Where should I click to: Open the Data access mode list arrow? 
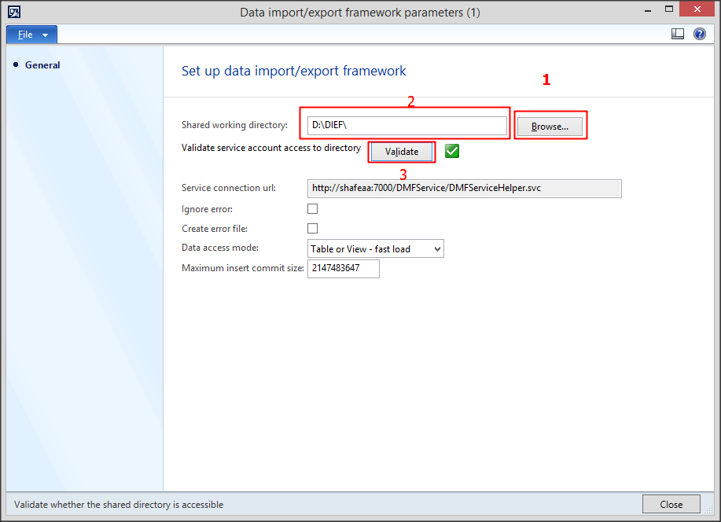pyautogui.click(x=437, y=248)
